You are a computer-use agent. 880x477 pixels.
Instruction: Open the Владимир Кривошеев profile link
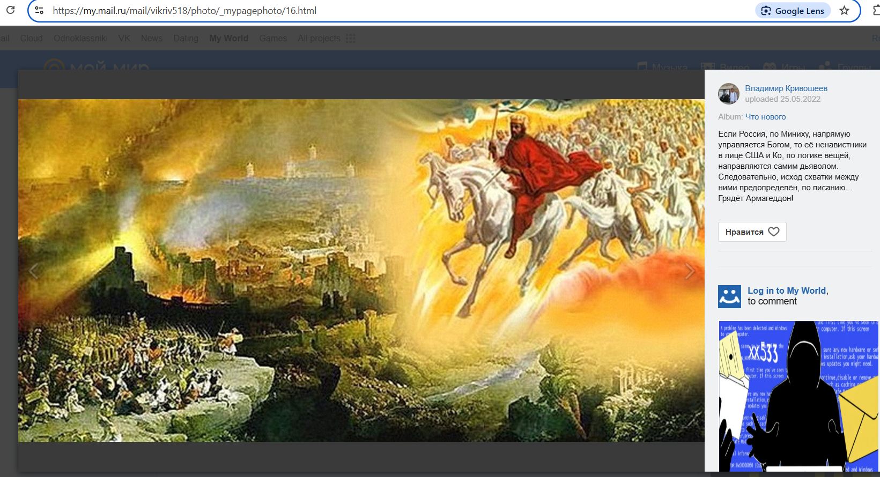[786, 88]
